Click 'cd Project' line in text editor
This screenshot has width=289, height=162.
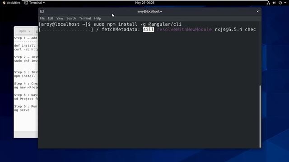click(26, 99)
